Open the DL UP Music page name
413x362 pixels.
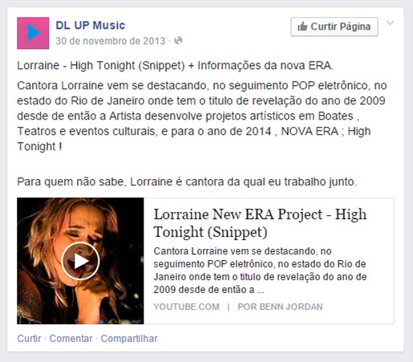click(91, 26)
